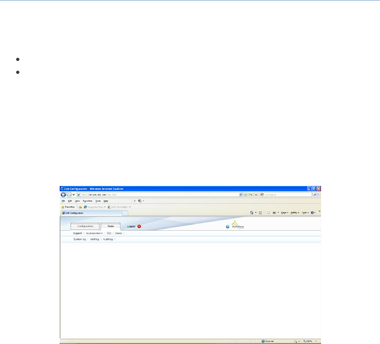Click the Compatibility View icon

246,195
